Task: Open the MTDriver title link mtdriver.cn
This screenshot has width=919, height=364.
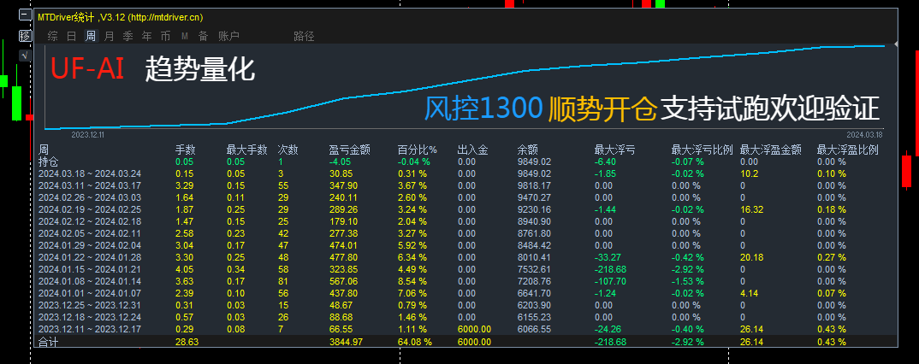Action: [x=164, y=18]
